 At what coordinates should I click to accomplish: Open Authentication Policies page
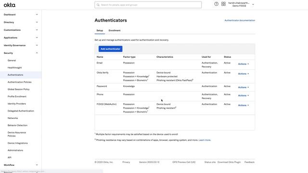19,82
